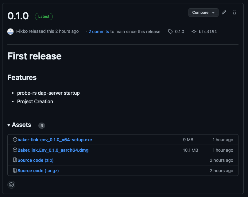Click T-ikko's avatar image
Image resolution: width=248 pixels, height=197 pixels.
(10, 32)
